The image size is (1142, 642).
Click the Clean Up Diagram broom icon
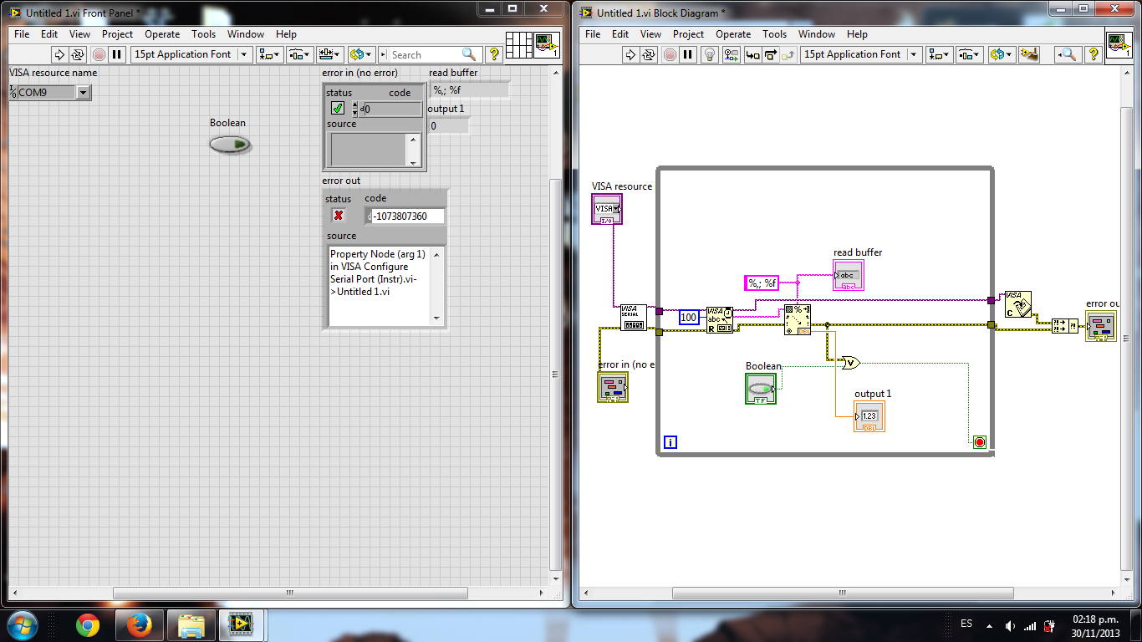pos(1029,54)
